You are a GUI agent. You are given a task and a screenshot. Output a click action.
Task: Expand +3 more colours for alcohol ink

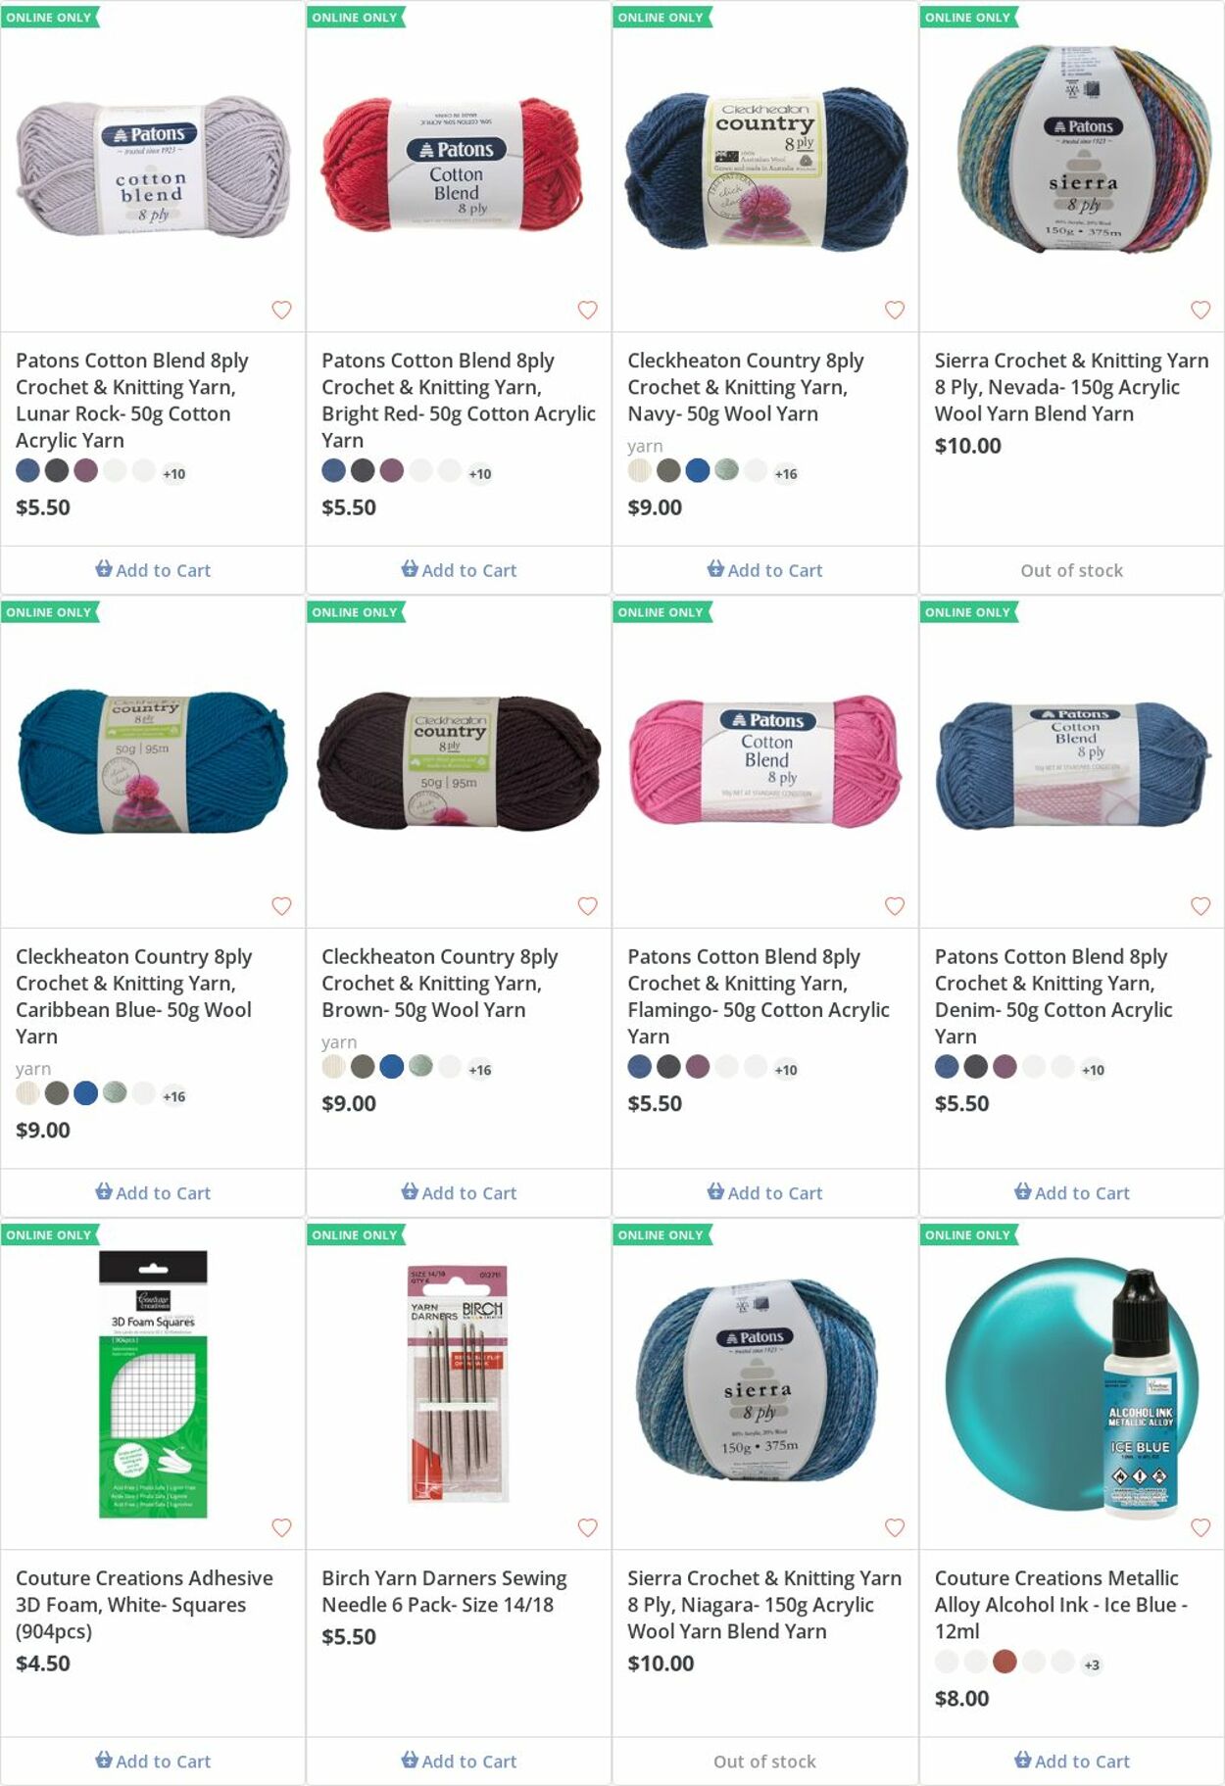point(1092,1665)
